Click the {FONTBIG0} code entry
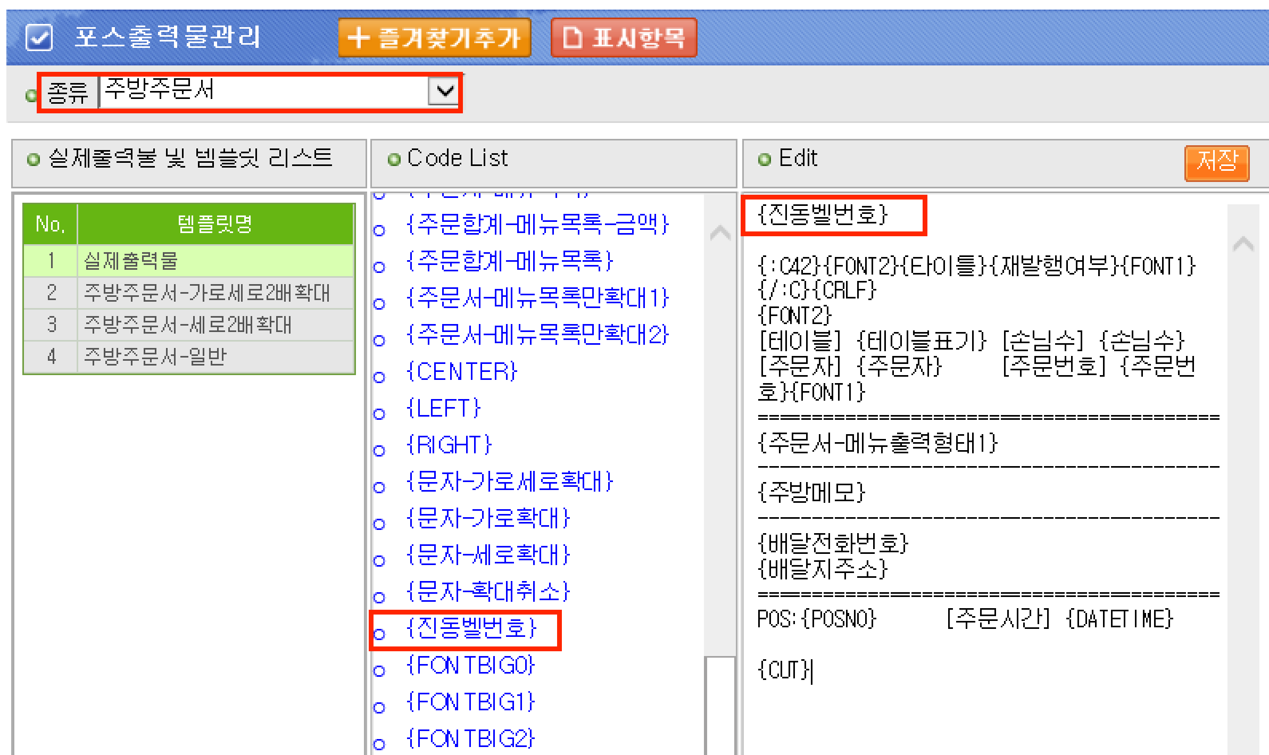Image resolution: width=1269 pixels, height=755 pixels. (470, 666)
